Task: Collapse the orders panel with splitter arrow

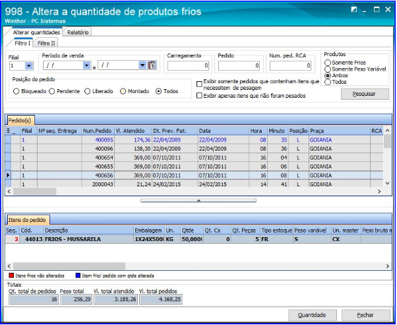Action: click(198, 201)
